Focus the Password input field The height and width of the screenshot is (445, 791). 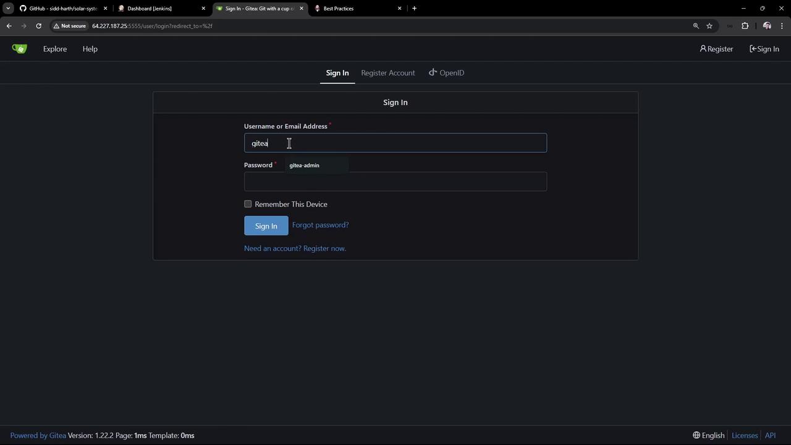coord(395,182)
